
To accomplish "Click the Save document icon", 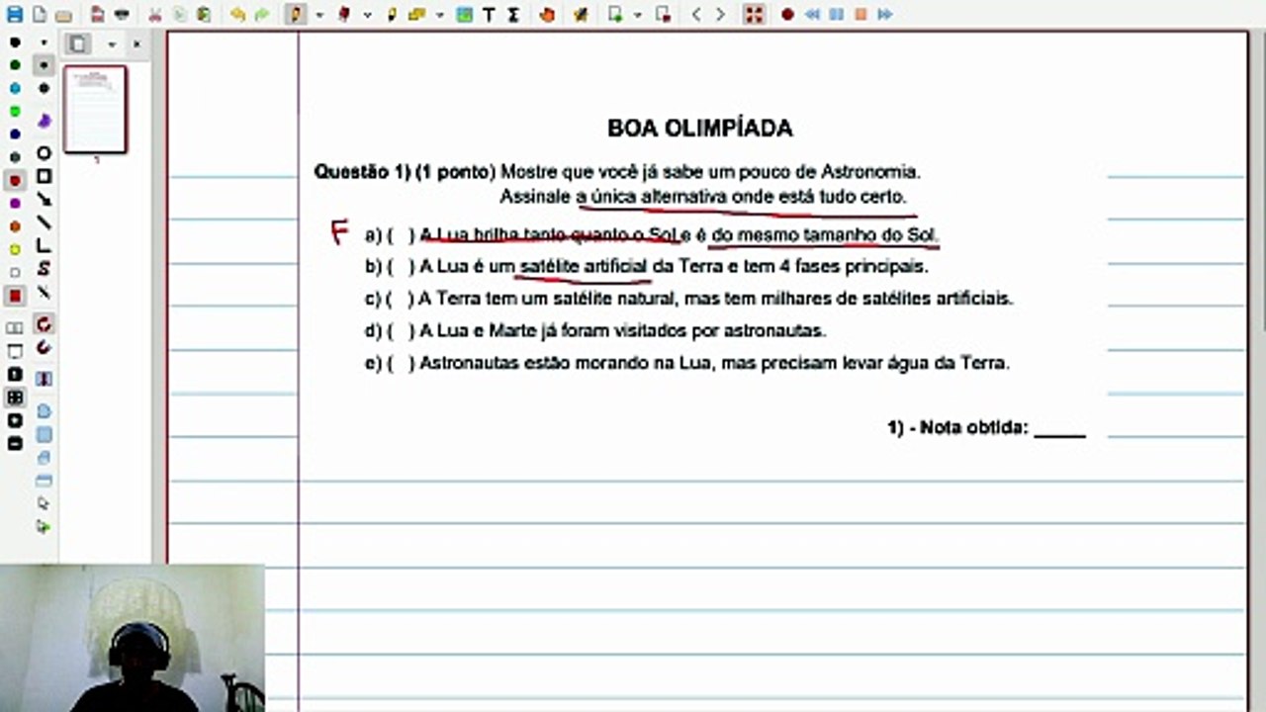I will (x=14, y=15).
